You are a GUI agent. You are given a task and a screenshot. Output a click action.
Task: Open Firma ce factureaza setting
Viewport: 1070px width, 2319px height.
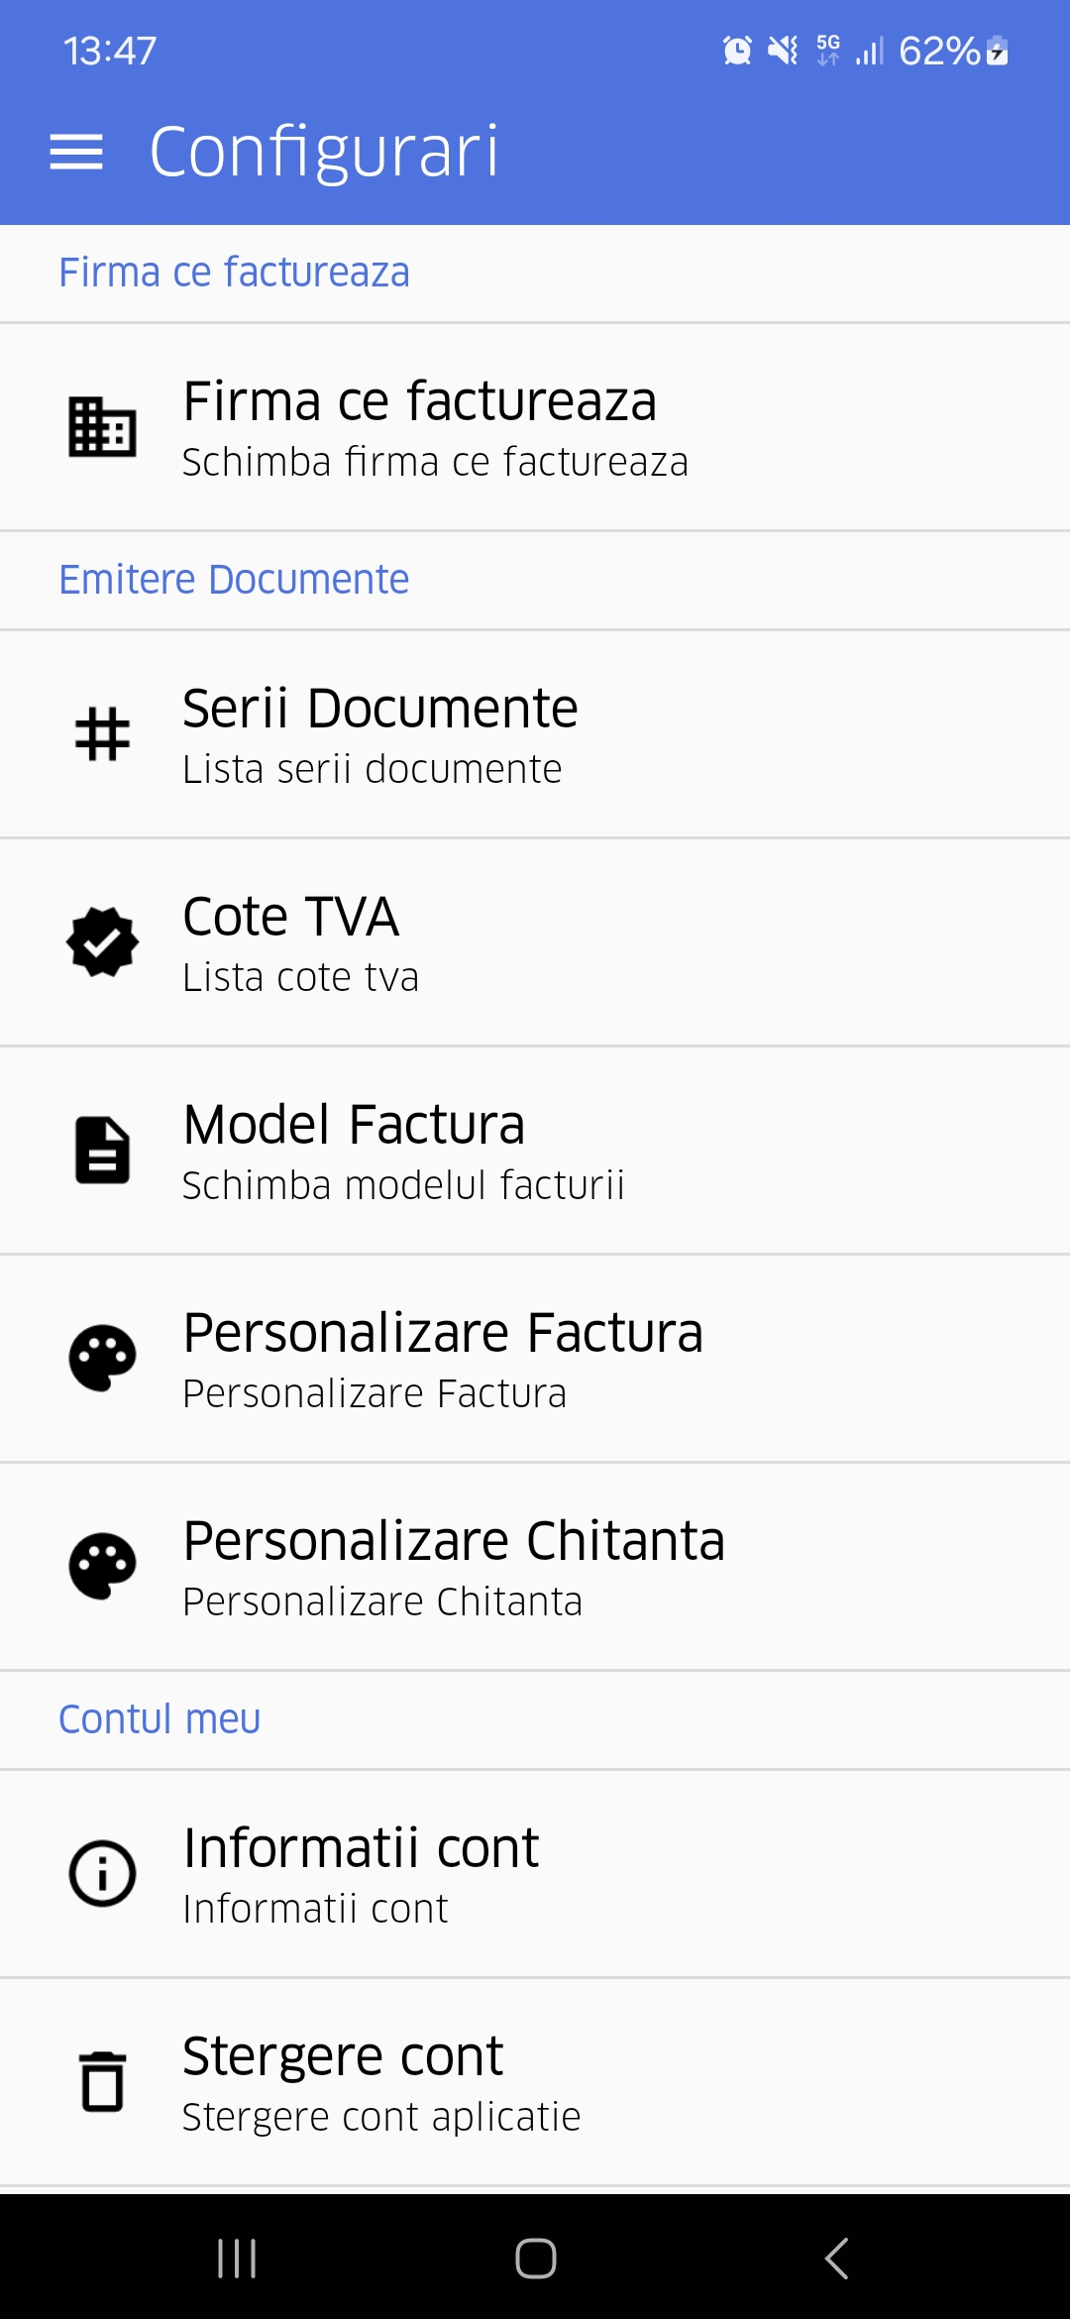tap(535, 427)
